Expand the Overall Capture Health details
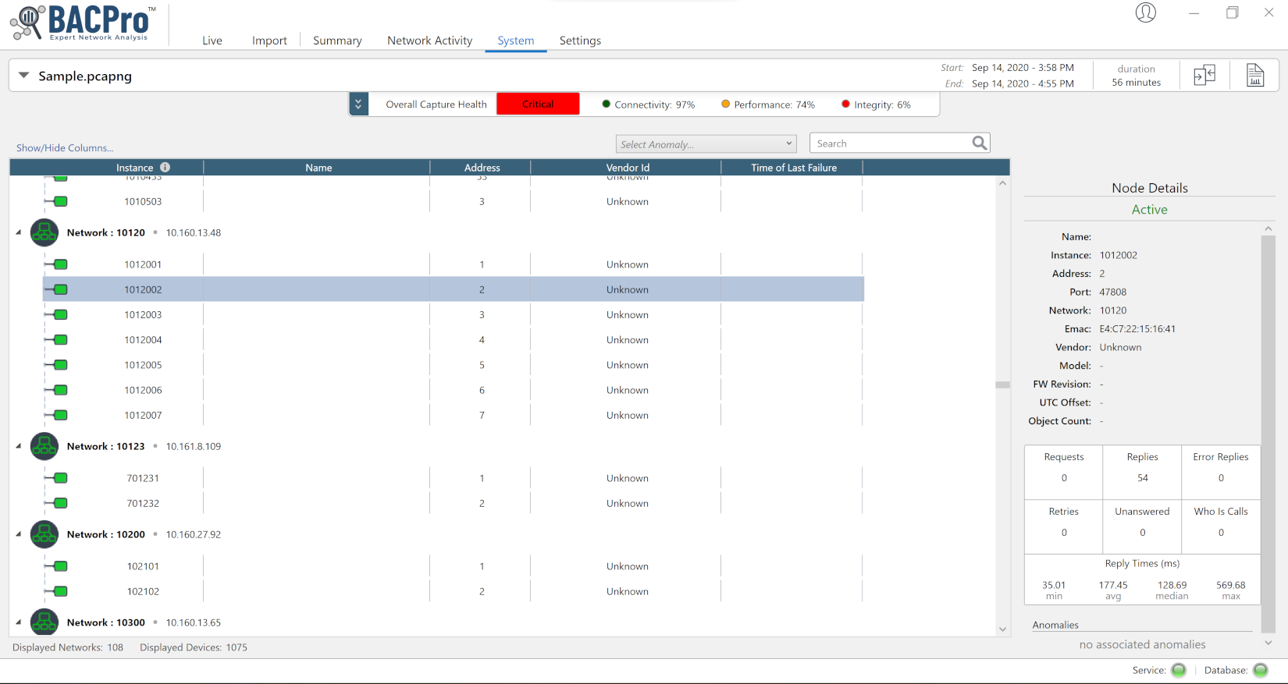 point(358,104)
